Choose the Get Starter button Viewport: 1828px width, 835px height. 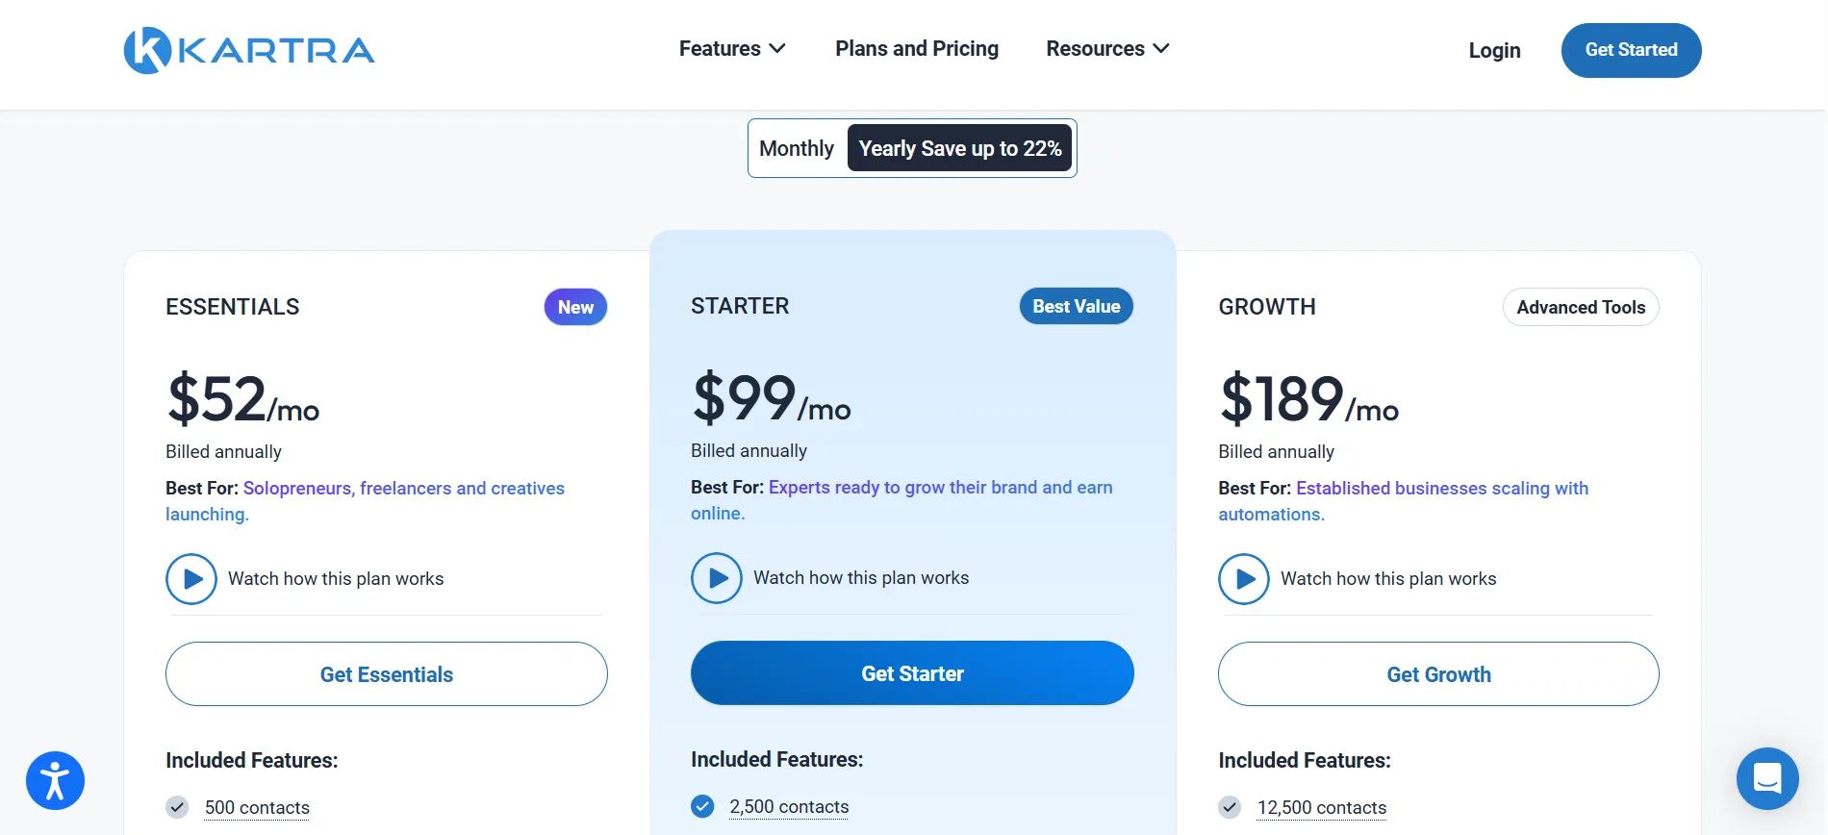(912, 673)
